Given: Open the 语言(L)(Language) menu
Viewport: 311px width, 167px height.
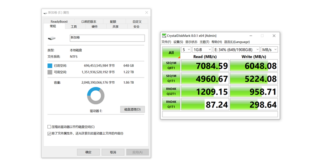Looking at the screenshot, I should (237, 42).
